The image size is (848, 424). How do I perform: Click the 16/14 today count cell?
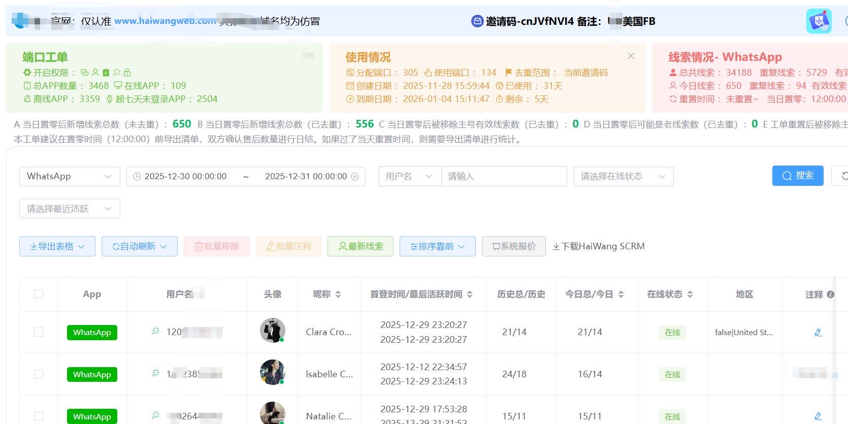(590, 374)
